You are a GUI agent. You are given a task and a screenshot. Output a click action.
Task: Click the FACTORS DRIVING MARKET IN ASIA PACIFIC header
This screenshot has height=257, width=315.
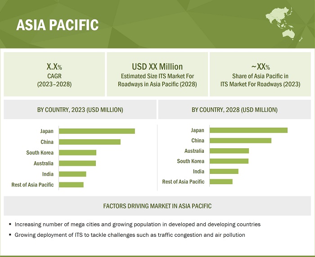click(x=157, y=206)
